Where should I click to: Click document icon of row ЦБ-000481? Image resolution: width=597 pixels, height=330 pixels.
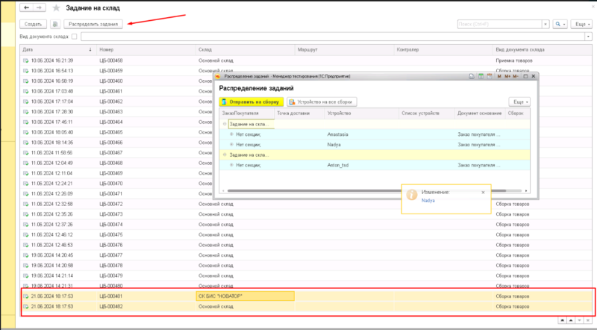(x=26, y=296)
